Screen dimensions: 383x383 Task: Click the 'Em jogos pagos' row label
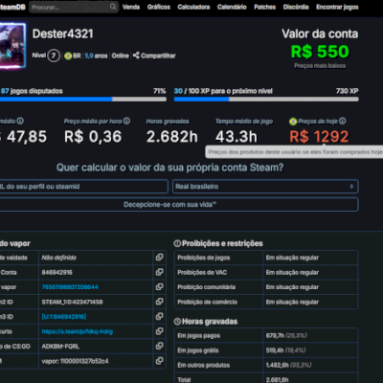pos(198,336)
